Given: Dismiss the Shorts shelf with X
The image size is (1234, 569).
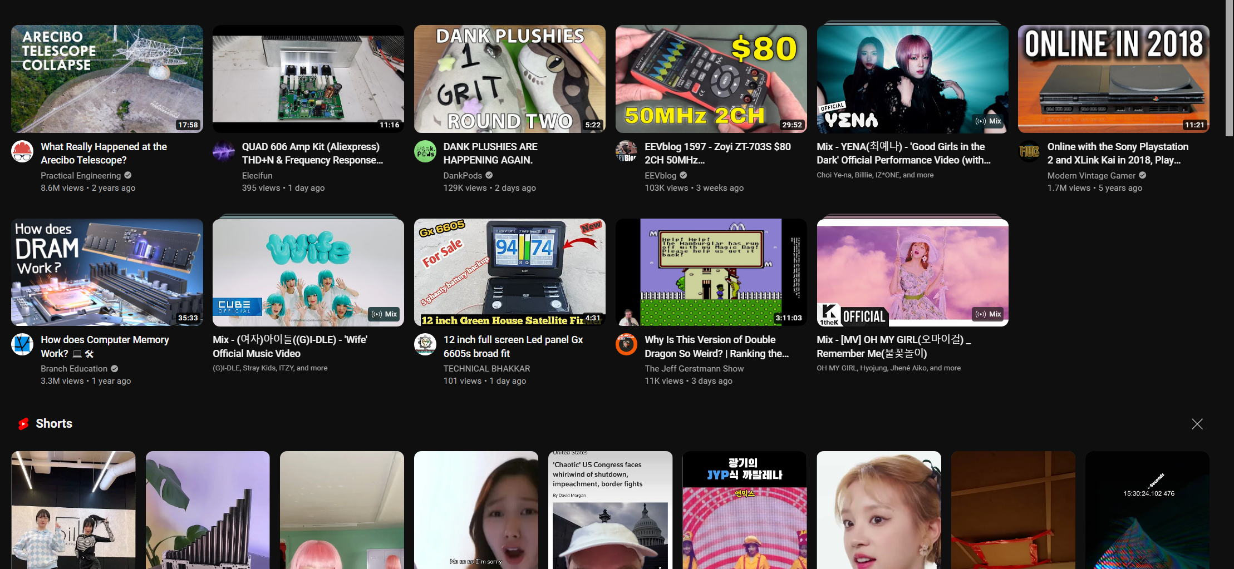Looking at the screenshot, I should click(x=1197, y=424).
